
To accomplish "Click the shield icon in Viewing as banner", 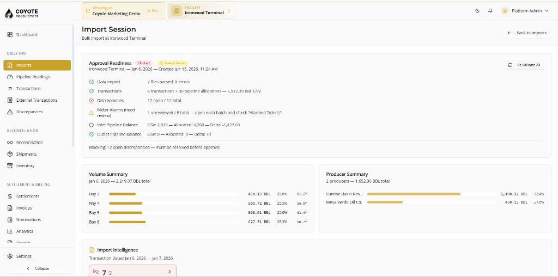I will coord(88,11).
